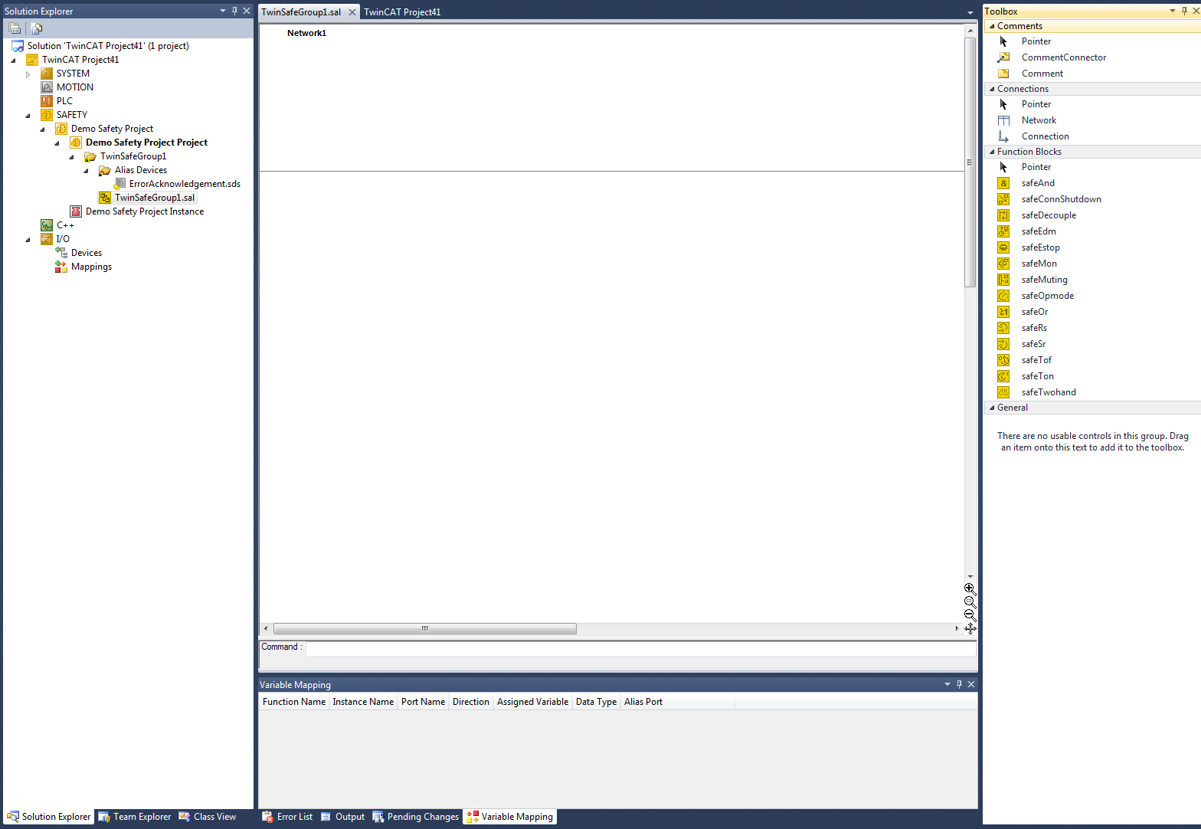Select the safeOr block icon
The image size is (1201, 829).
coord(1003,312)
